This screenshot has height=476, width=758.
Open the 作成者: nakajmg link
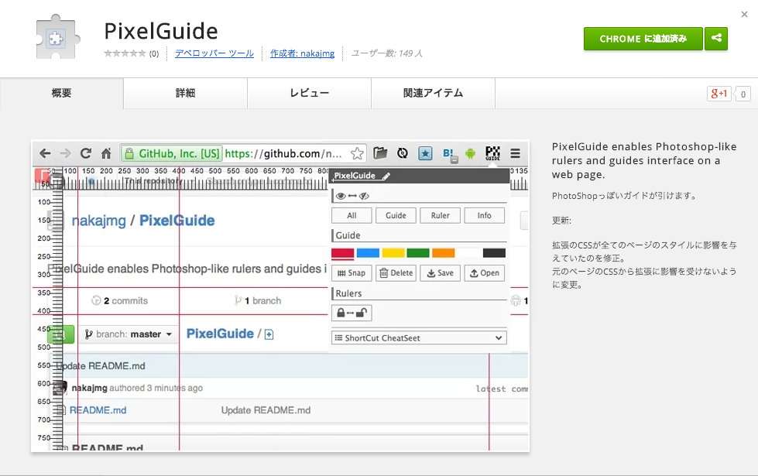302,53
